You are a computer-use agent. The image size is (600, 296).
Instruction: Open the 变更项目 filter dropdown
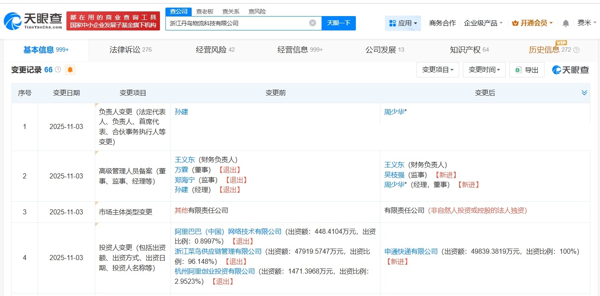[x=438, y=70]
